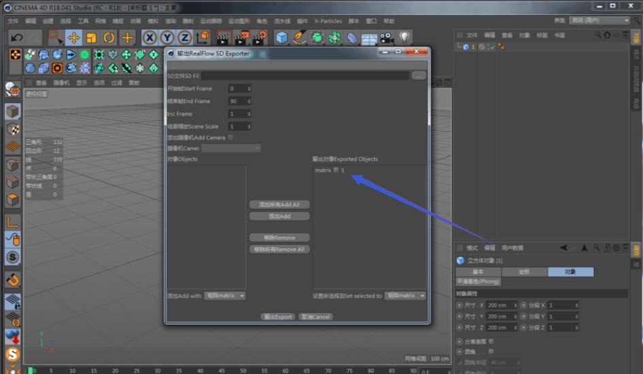
Task: Select Texture mode checkered cube icon
Action: click(13, 129)
